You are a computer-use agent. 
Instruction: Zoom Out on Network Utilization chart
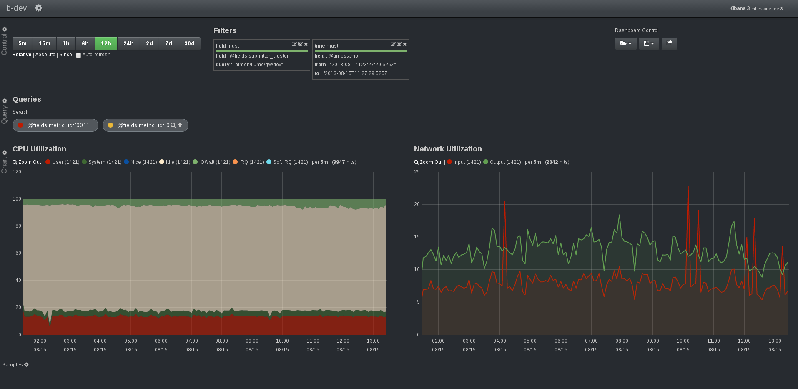pos(429,162)
